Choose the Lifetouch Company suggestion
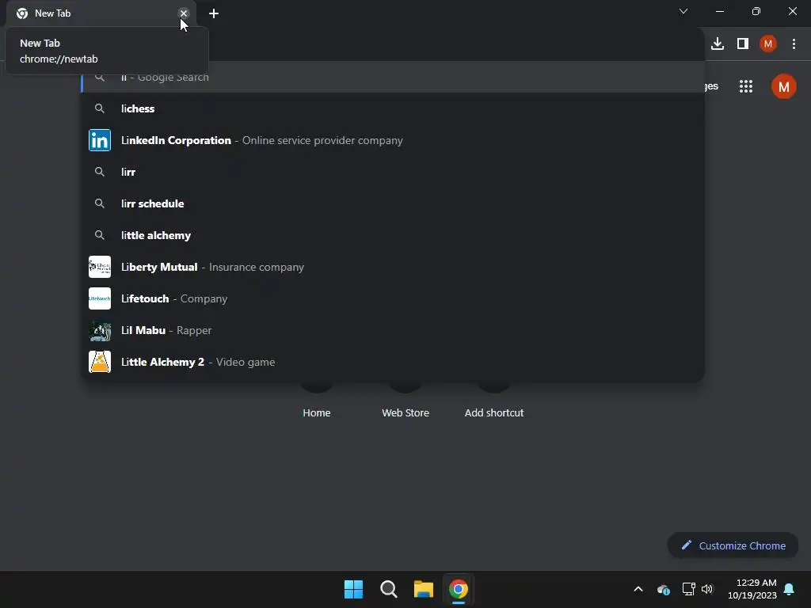Image resolution: width=811 pixels, height=608 pixels. 393,298
